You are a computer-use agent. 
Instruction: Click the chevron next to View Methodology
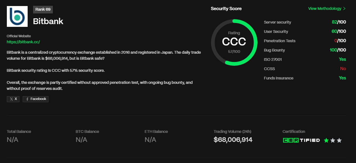[x=345, y=8]
